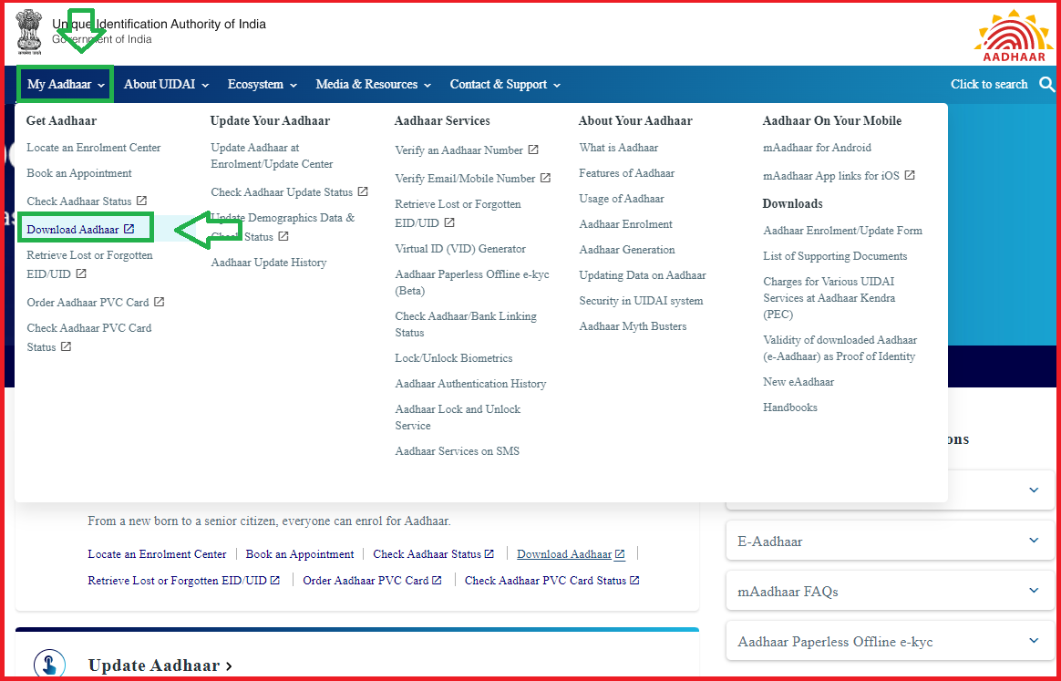Open Ecosystem menu
This screenshot has height=681, width=1061.
point(263,85)
